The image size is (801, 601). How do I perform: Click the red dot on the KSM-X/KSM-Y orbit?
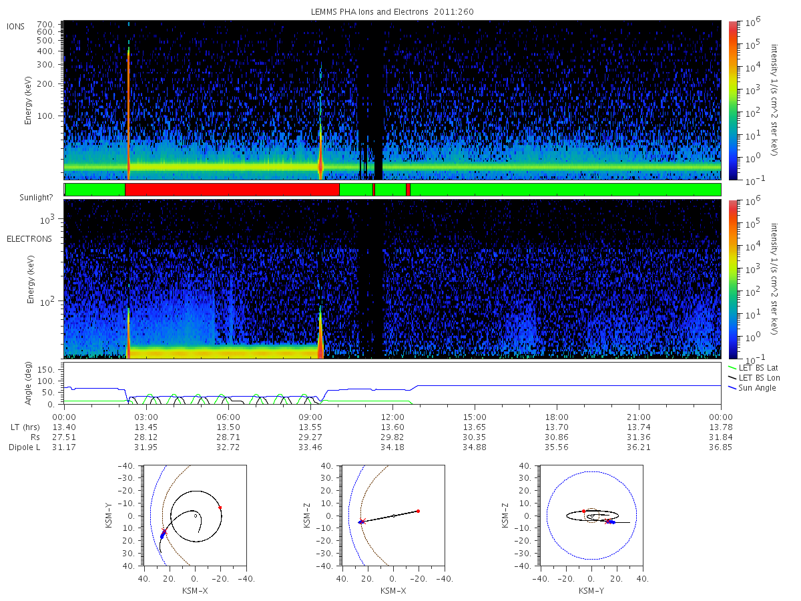pyautogui.click(x=220, y=508)
